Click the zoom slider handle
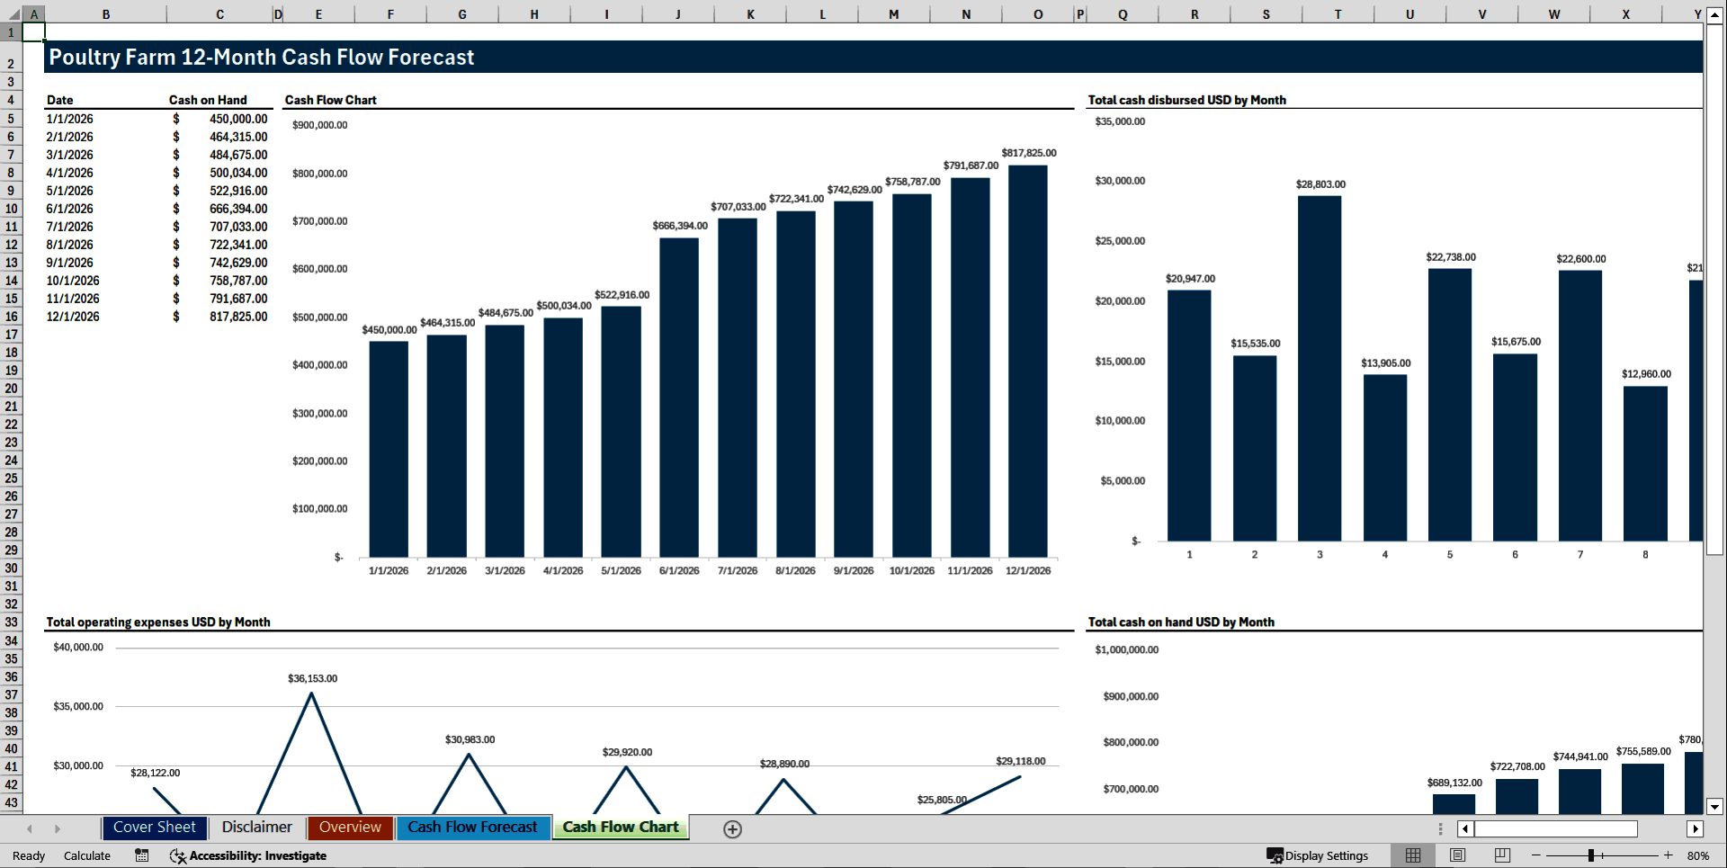The height and width of the screenshot is (868, 1727). [1592, 855]
